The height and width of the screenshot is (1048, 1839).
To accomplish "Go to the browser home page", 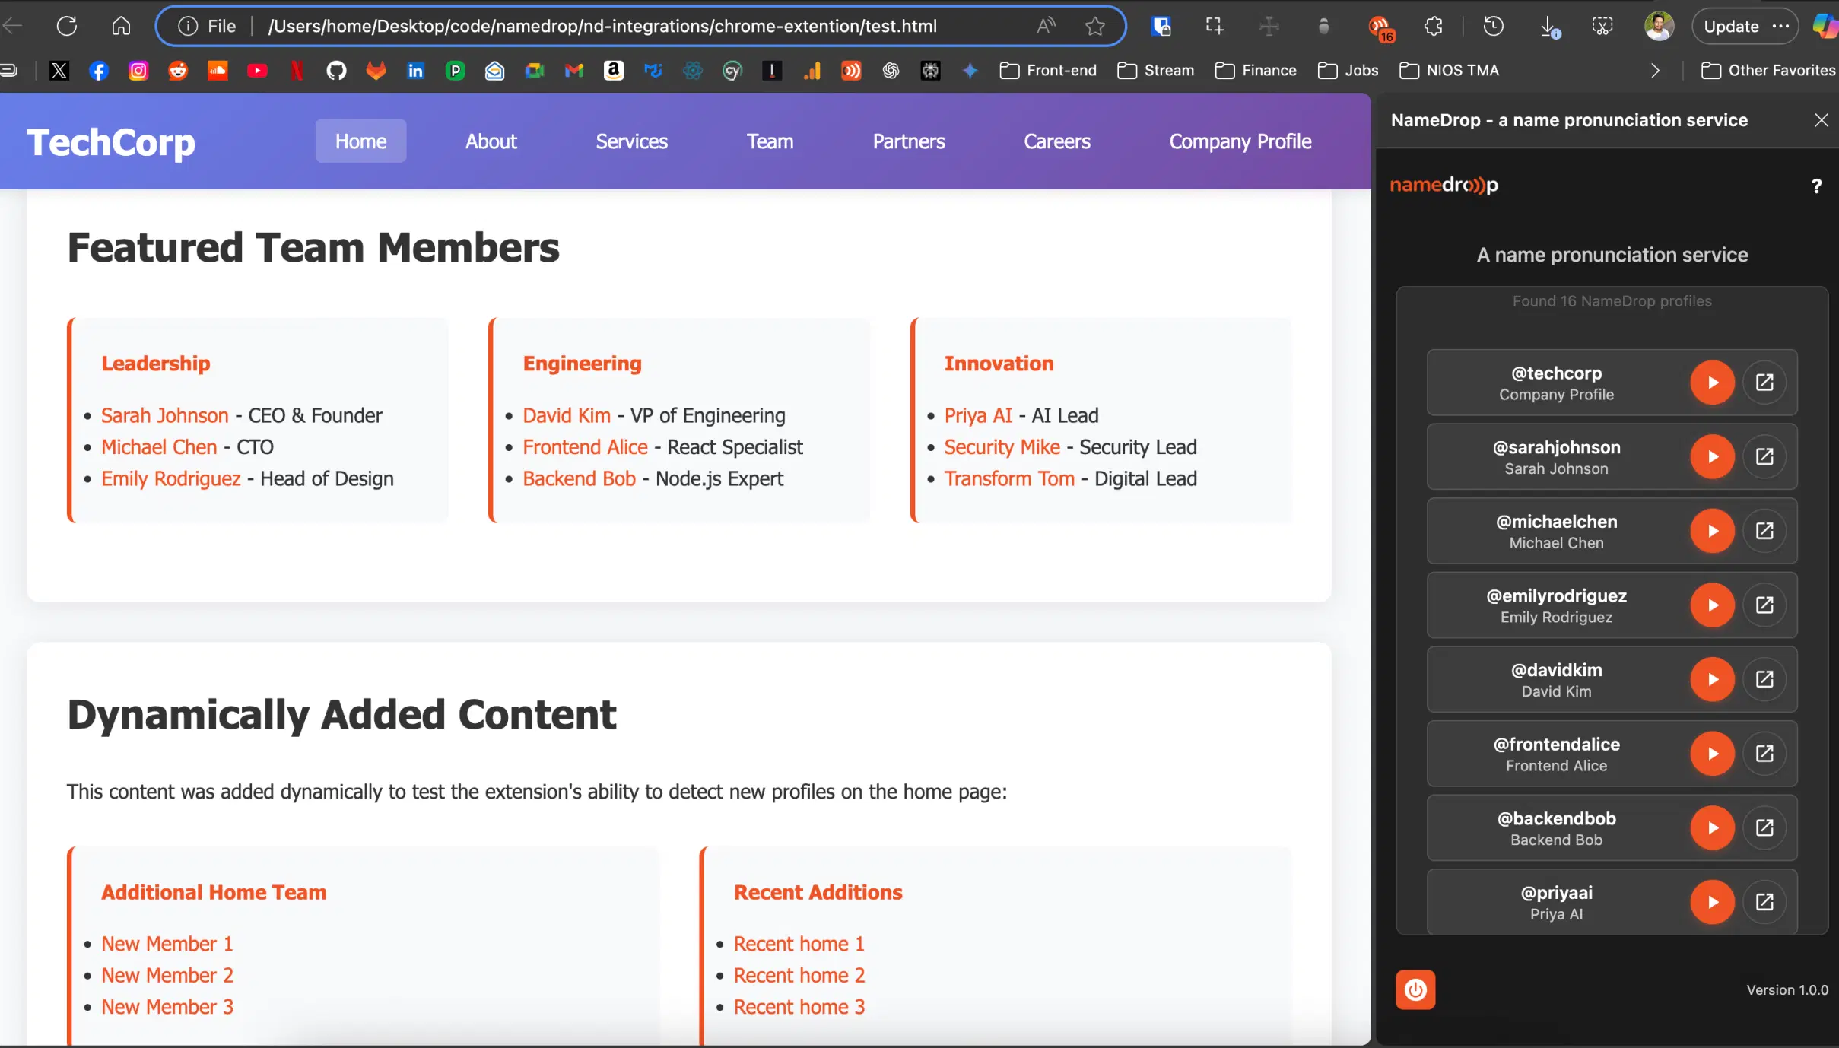I will 121,26.
